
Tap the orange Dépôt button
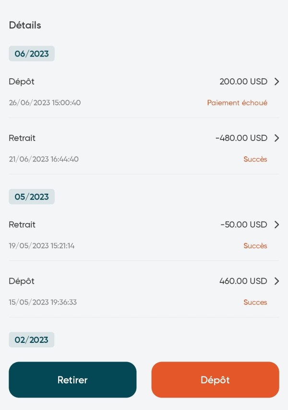[215, 380]
